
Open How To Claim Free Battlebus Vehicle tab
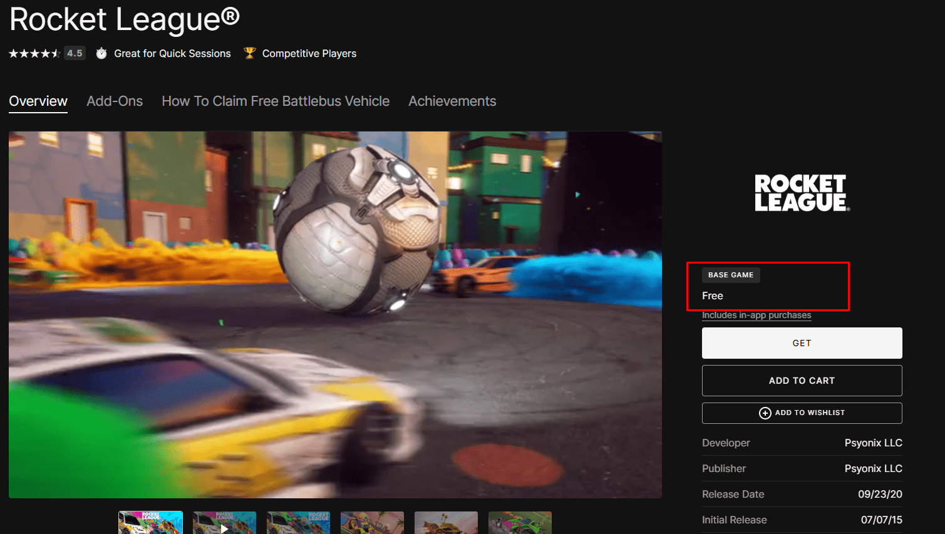[276, 101]
